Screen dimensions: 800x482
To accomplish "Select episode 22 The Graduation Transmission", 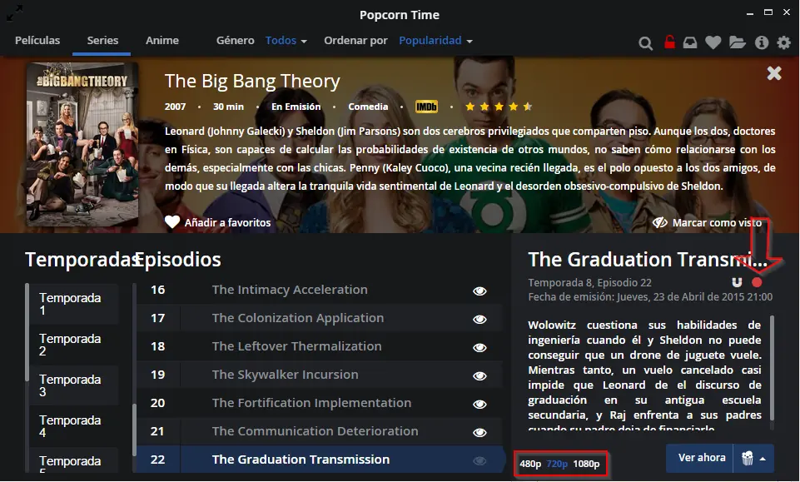I will (320, 460).
